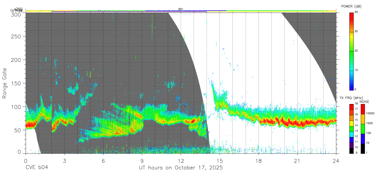Select the 17 label on TX FRQ legend
378x174 pixels.
[x=356, y=109]
